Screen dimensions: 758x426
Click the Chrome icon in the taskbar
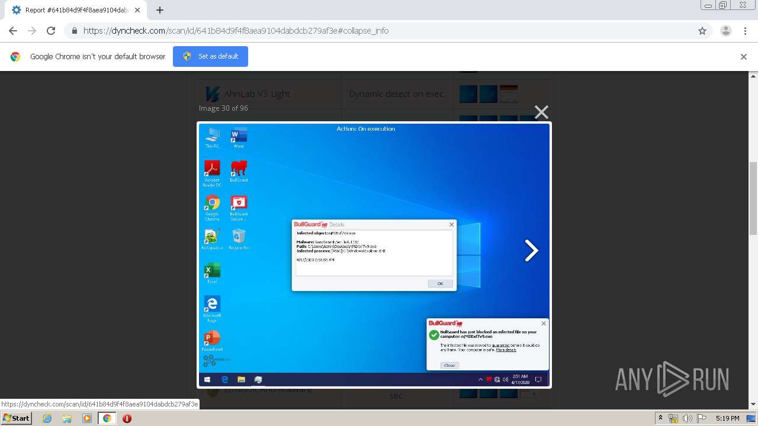(107, 418)
